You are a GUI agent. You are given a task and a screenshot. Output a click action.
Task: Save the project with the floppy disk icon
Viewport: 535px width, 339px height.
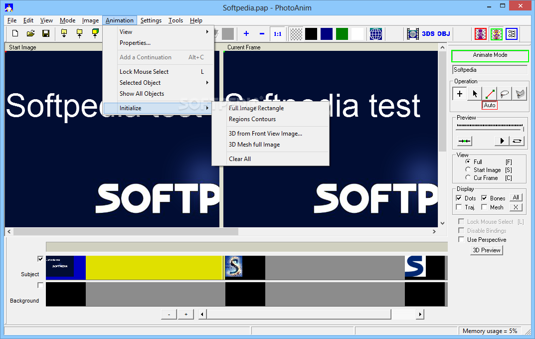click(46, 33)
